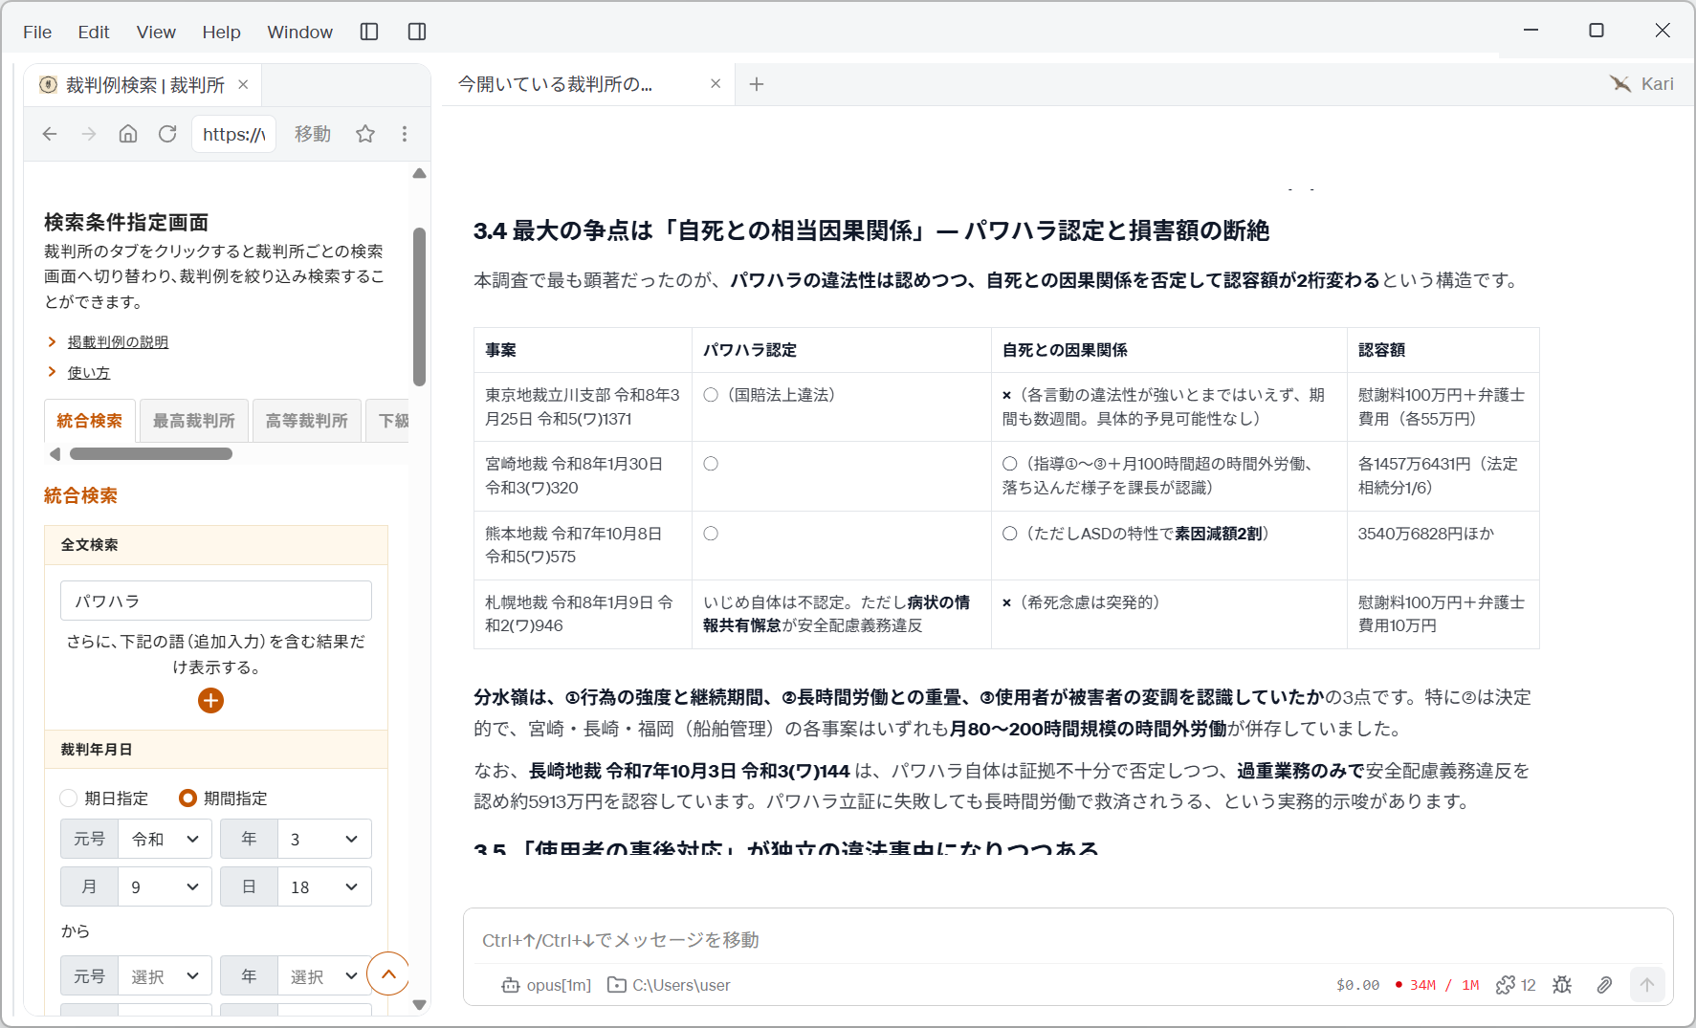
Task: Go forward in the embedded browser
Action: coord(89,134)
